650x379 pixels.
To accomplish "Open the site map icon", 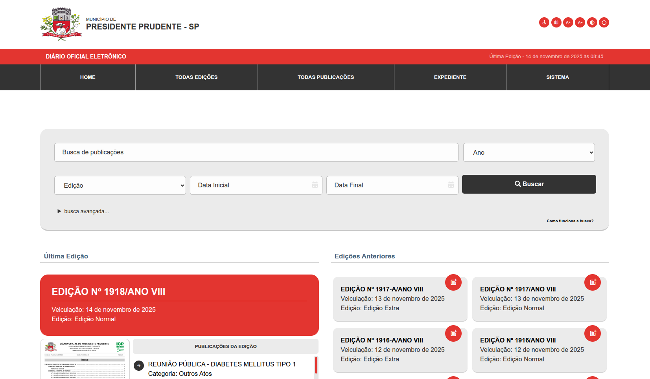I will (x=556, y=22).
